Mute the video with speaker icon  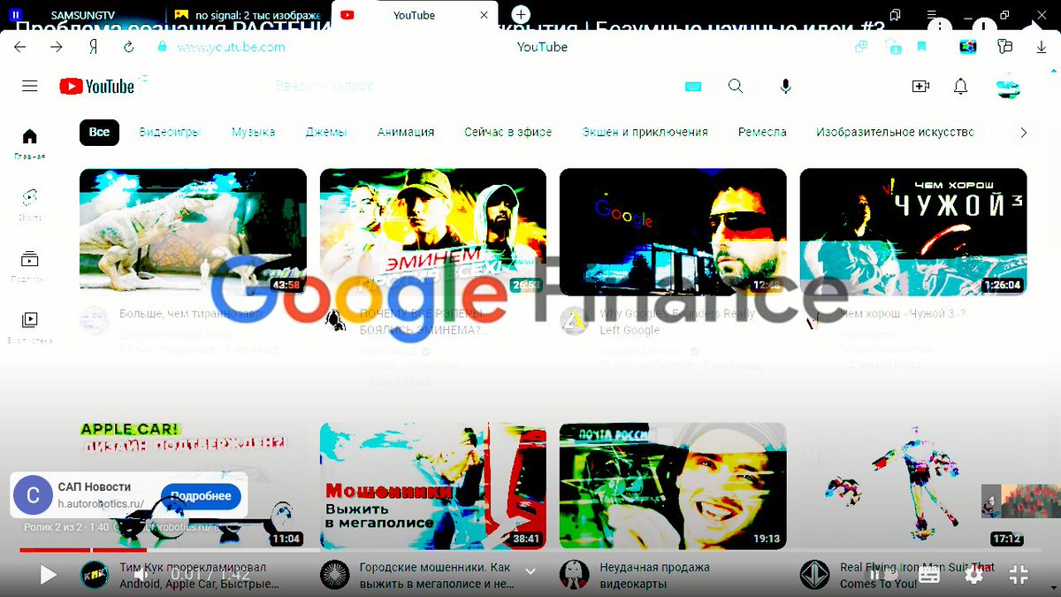(x=140, y=575)
